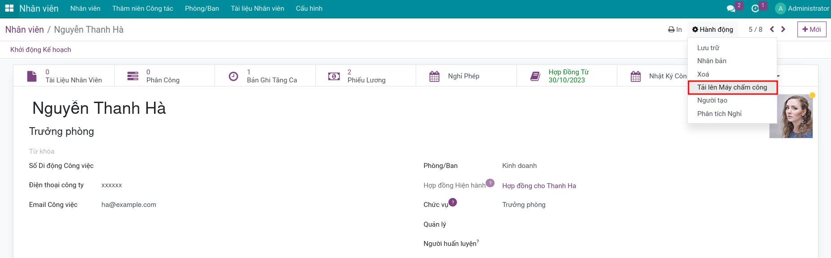Open the Phiếu Lương payslips stat button
The width and height of the screenshot is (831, 258).
coord(366,76)
